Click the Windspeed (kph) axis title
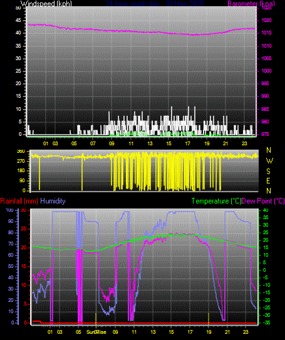The image size is (285, 340). click(46, 4)
